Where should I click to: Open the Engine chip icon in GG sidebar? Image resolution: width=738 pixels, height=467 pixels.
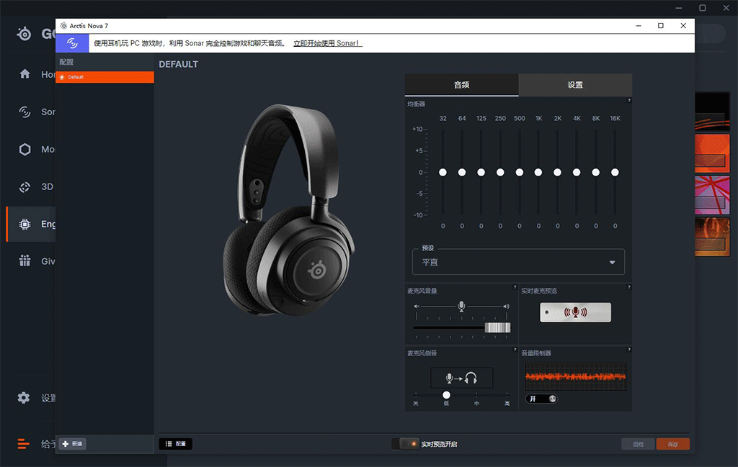click(25, 224)
